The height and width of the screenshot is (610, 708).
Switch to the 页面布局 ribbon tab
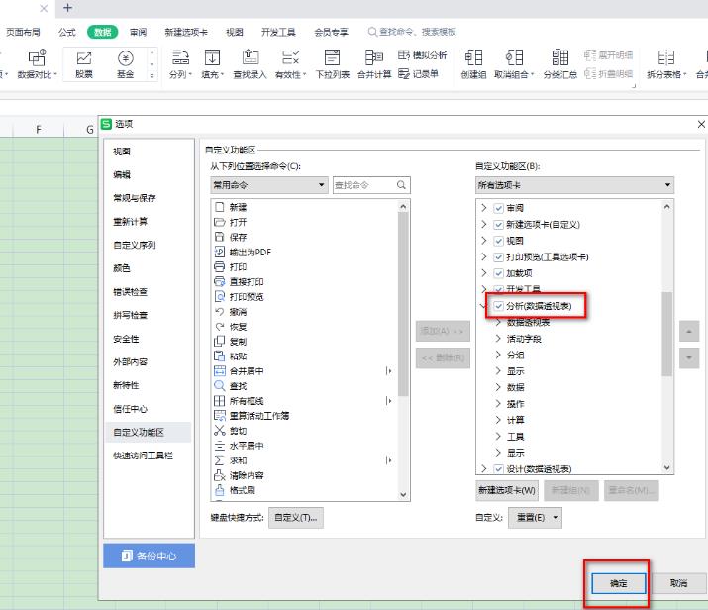point(23,32)
